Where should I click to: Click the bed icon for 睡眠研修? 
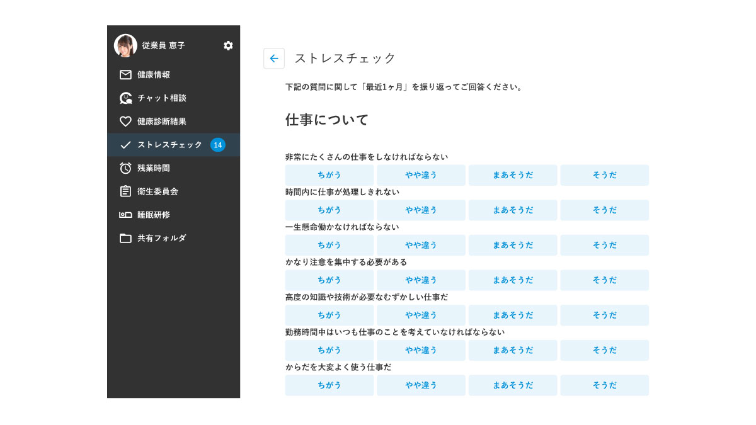click(x=125, y=215)
